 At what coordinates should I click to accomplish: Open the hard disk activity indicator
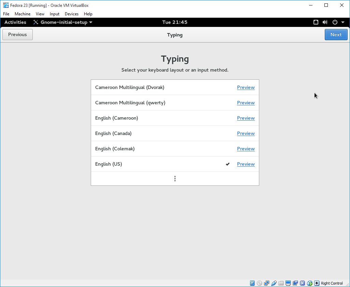(252, 283)
